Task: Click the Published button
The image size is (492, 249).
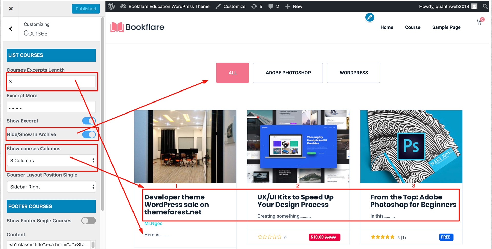Action: pos(86,9)
